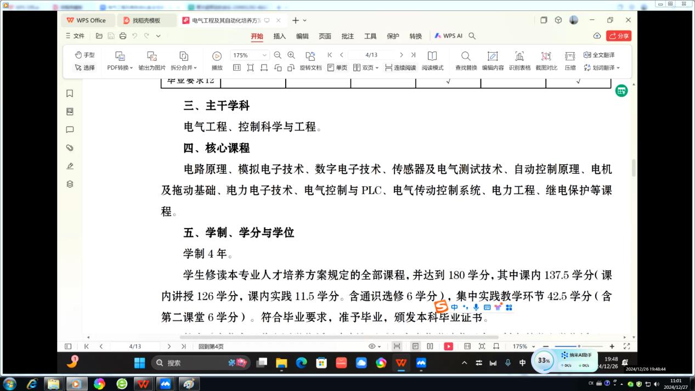Open the 插入 (Insert) ribbon tab

click(x=279, y=36)
